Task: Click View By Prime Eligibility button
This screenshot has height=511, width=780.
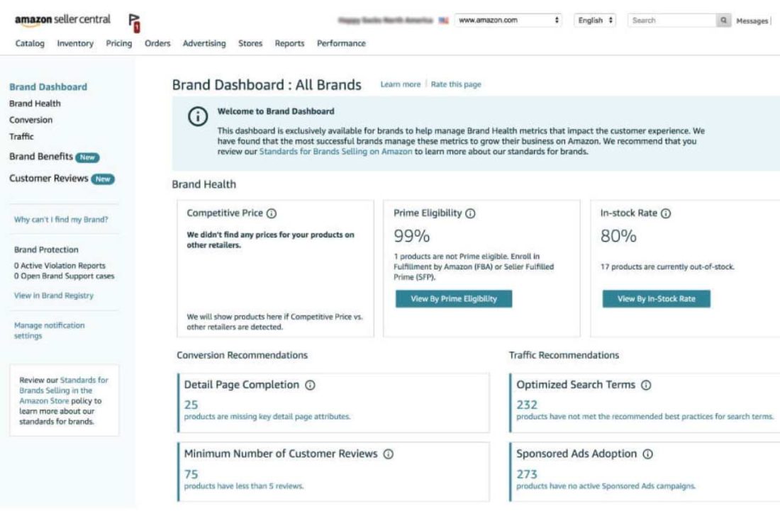Action: [x=454, y=299]
